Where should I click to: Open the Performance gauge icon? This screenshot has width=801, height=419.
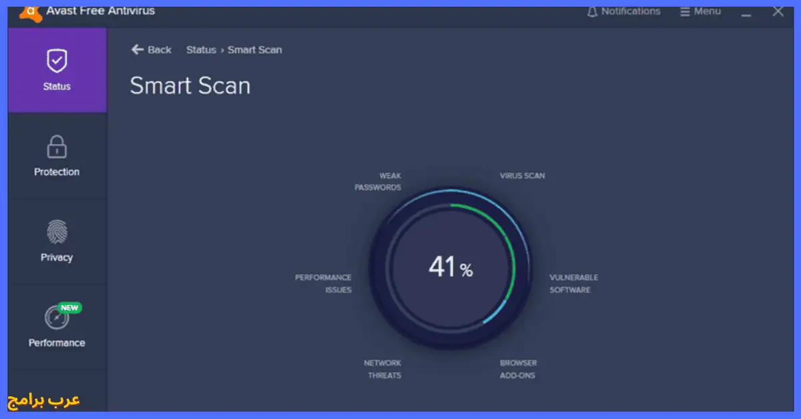57,318
